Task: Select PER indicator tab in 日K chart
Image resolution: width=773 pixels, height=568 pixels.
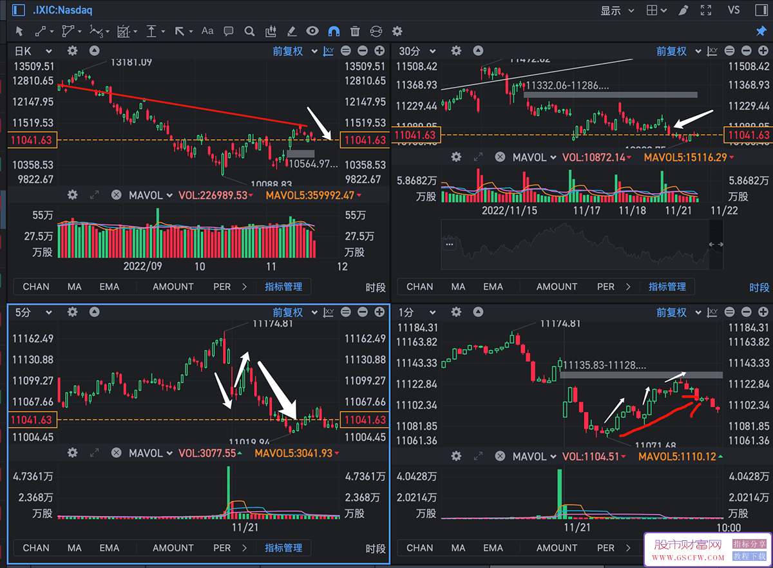Action: 222,287
